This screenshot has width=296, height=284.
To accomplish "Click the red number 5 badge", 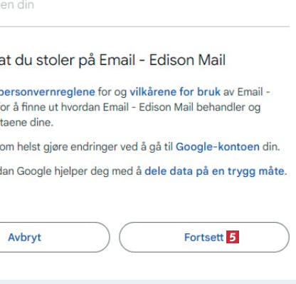I will click(x=233, y=237).
